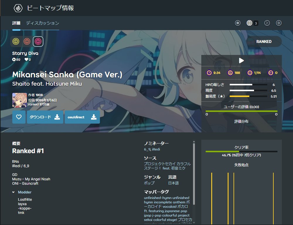Select the taiko game mode icon
Viewport: 293px width, 225px height.
point(249,23)
